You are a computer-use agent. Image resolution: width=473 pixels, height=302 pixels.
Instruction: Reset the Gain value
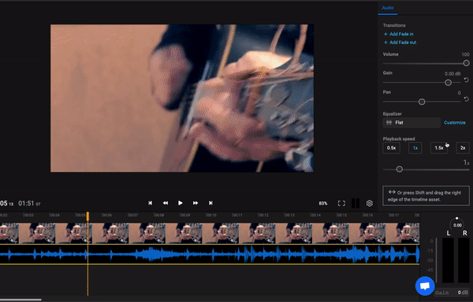point(467,79)
